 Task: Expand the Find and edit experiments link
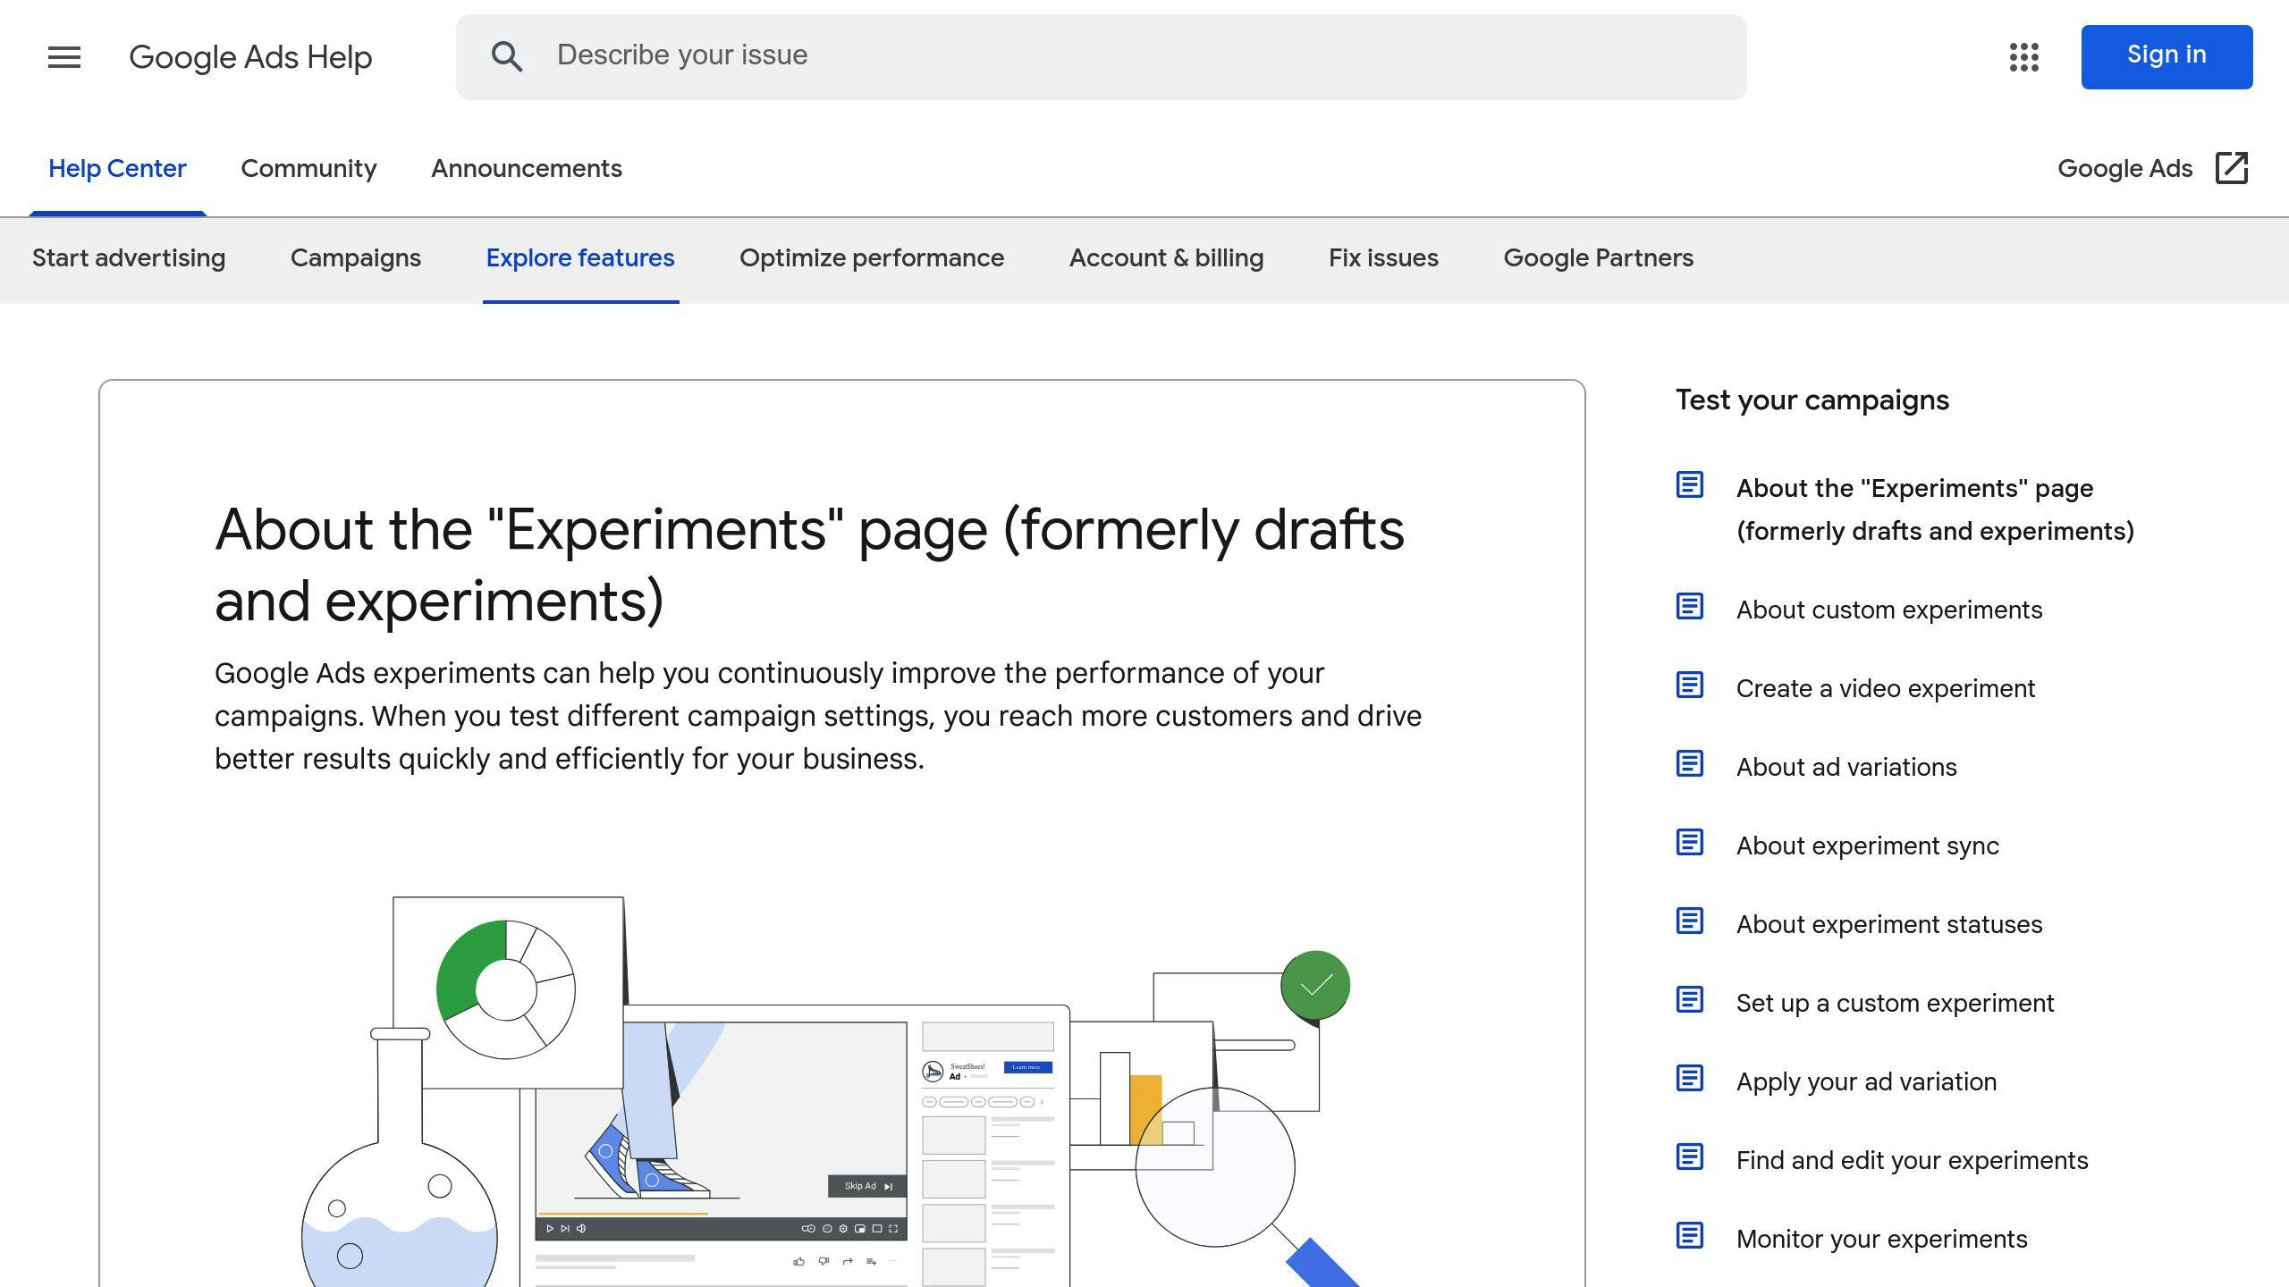click(x=1912, y=1160)
